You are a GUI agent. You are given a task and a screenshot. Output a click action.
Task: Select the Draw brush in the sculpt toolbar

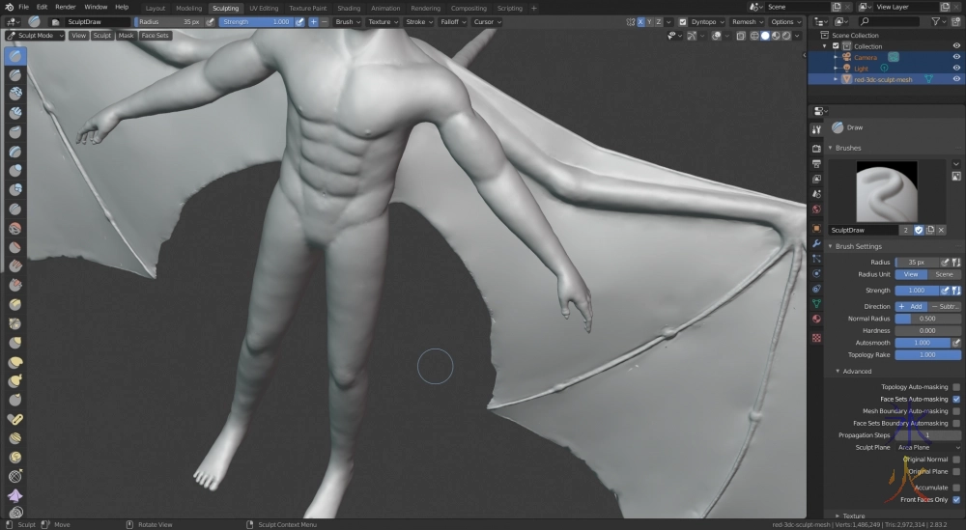(16, 55)
